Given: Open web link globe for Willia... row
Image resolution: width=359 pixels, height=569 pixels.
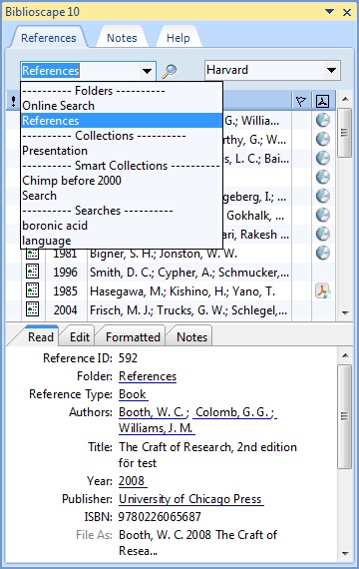Looking at the screenshot, I should [322, 121].
